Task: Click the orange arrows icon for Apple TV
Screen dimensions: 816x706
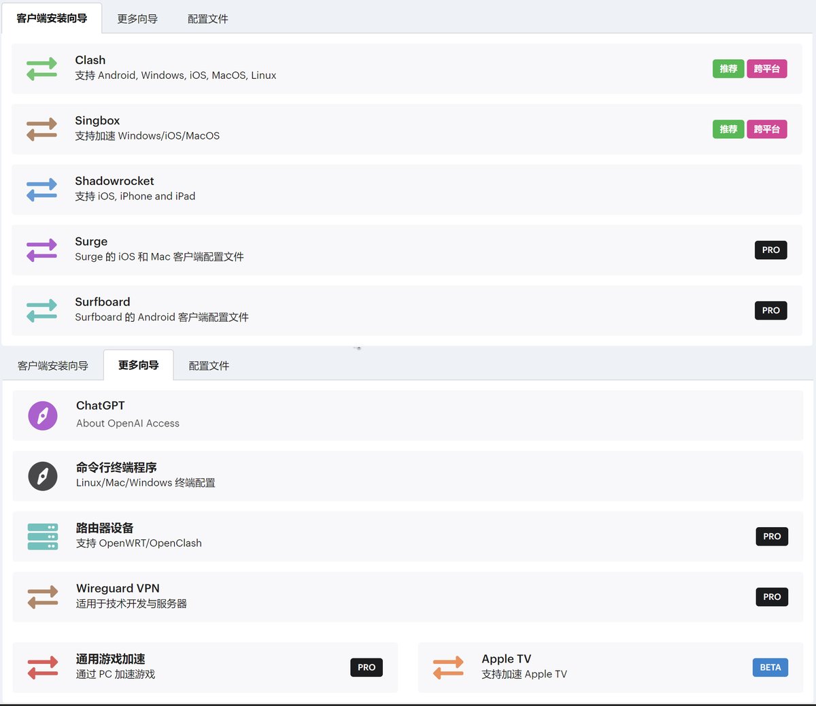Action: [448, 667]
